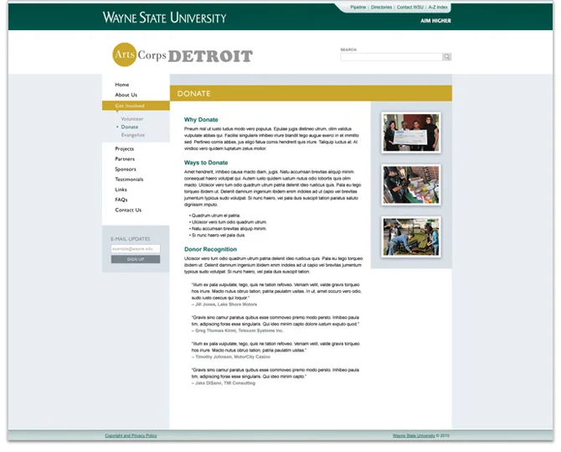The height and width of the screenshot is (452, 561).
Task: Click attribution Jill Jones, Lake Shore Motors
Action: tap(224, 304)
